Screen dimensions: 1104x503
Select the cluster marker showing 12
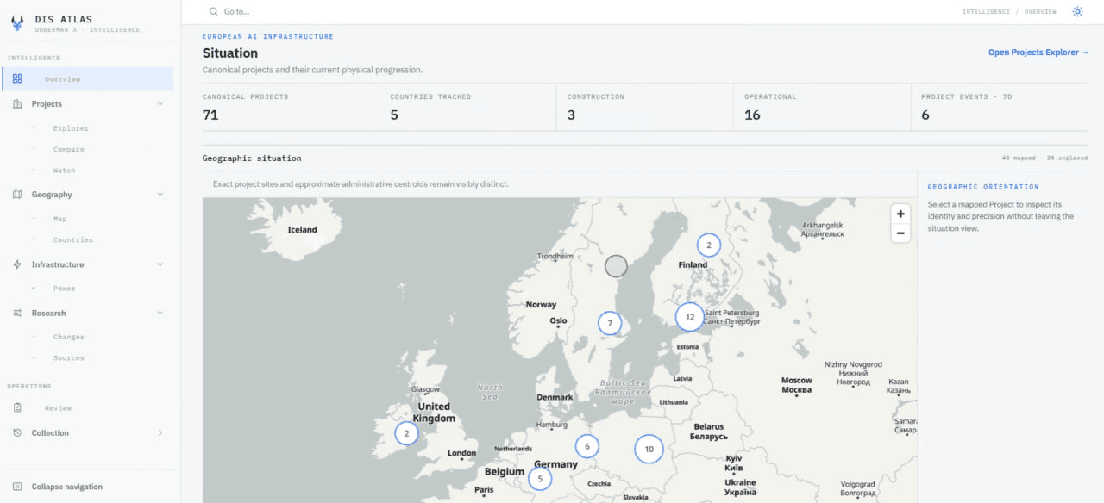(x=690, y=317)
